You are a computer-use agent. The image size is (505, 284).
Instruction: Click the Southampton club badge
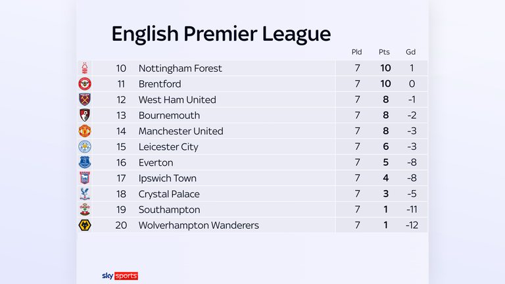85,210
